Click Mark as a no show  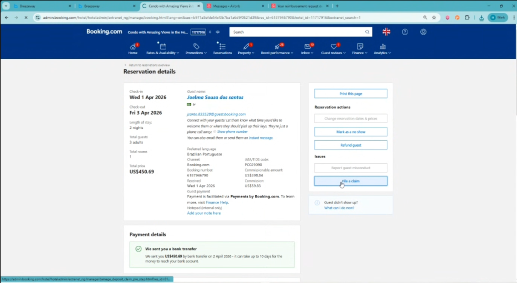point(350,132)
